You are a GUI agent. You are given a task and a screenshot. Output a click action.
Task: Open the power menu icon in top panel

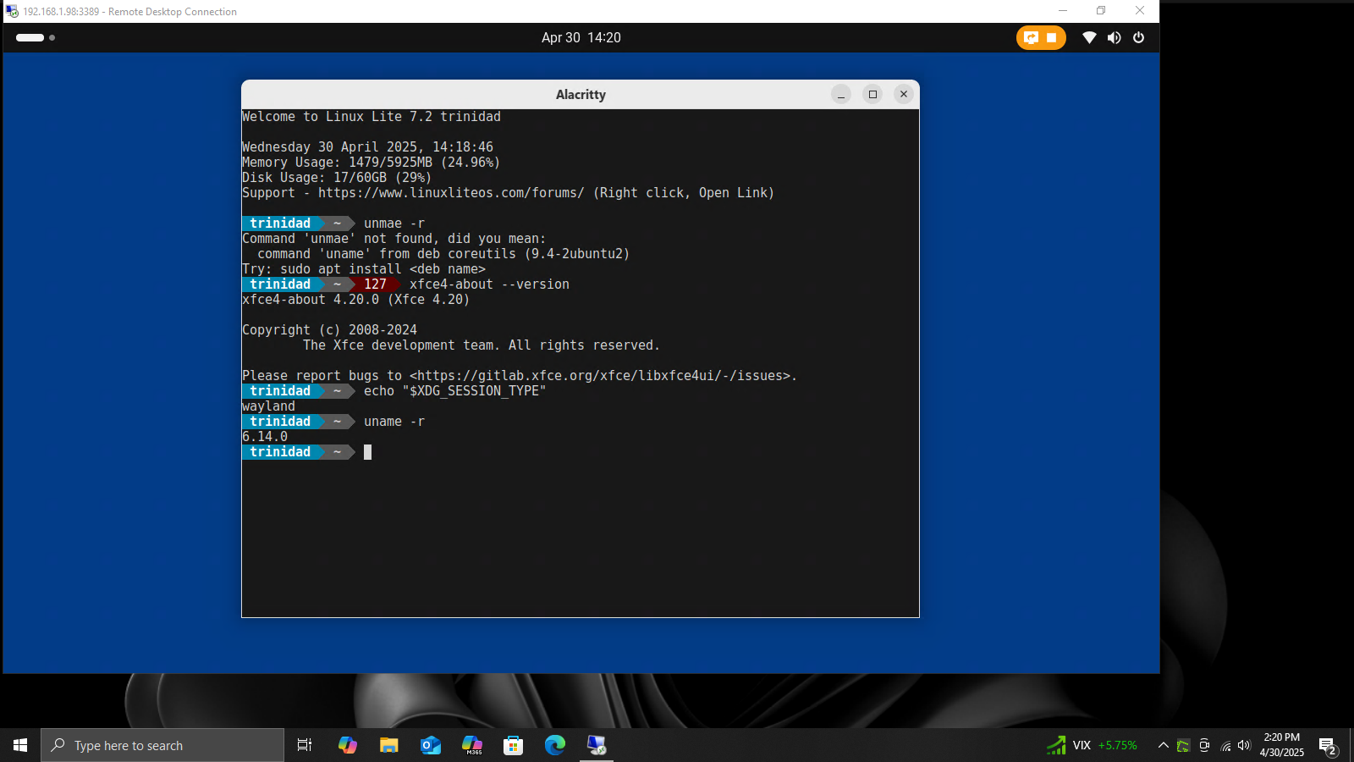(x=1139, y=37)
